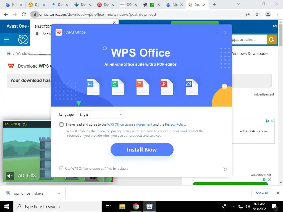Click the ad info question mark icon
283x212 pixels.
click(25, 124)
